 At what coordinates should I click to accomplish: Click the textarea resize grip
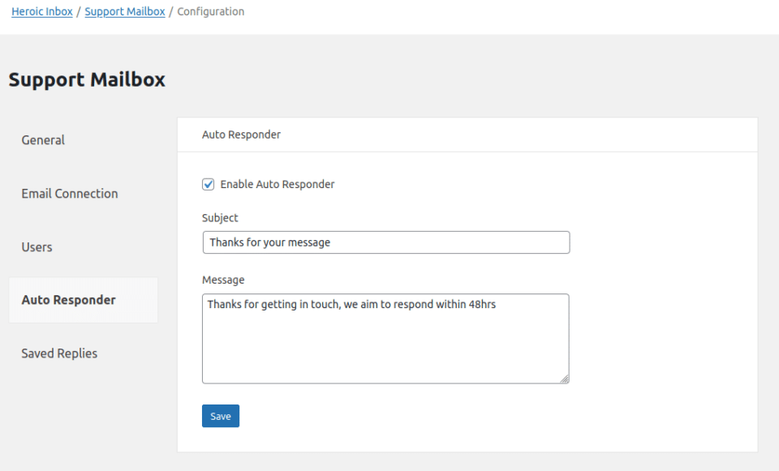[x=564, y=377]
